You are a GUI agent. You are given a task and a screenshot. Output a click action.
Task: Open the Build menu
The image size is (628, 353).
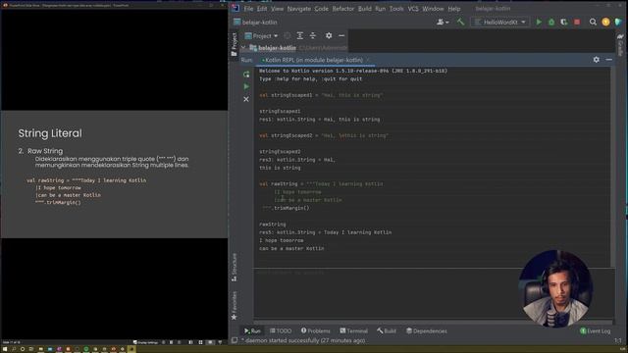(364, 9)
